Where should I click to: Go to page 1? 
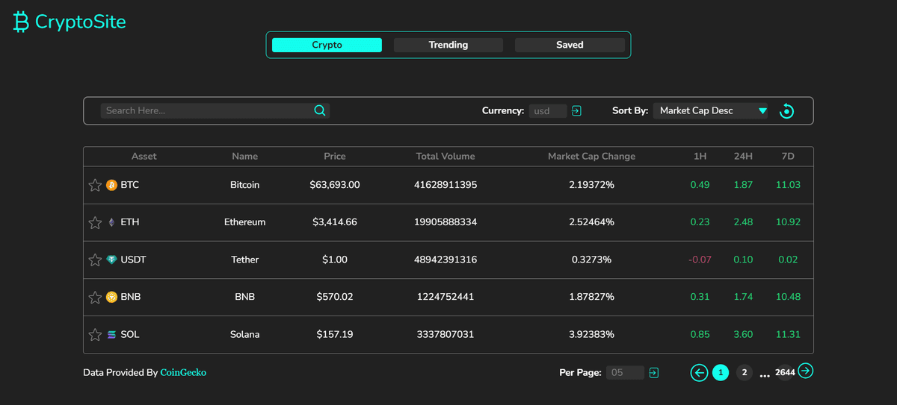pos(721,372)
